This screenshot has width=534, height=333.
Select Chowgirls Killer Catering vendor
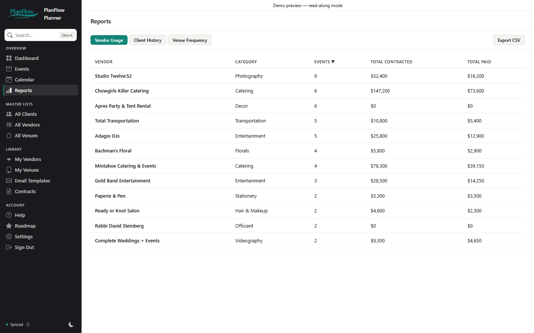click(x=308, y=91)
